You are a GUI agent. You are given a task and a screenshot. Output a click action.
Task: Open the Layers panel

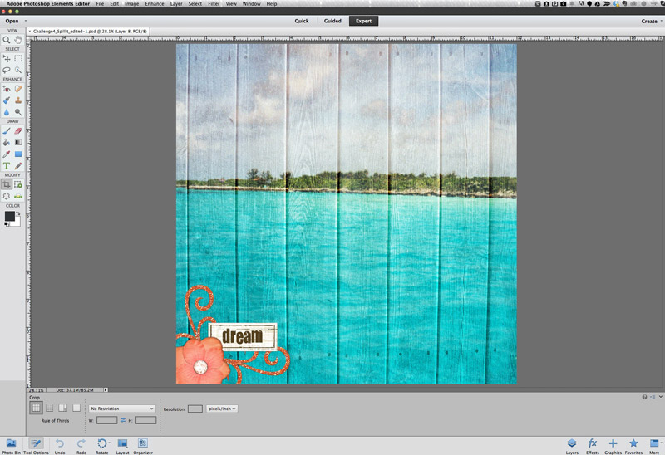point(572,443)
